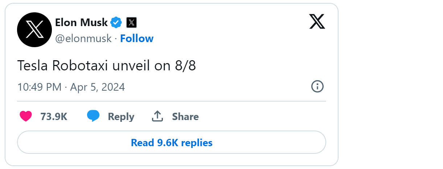Click the Reply text label
The image size is (443, 169).
[x=121, y=117]
